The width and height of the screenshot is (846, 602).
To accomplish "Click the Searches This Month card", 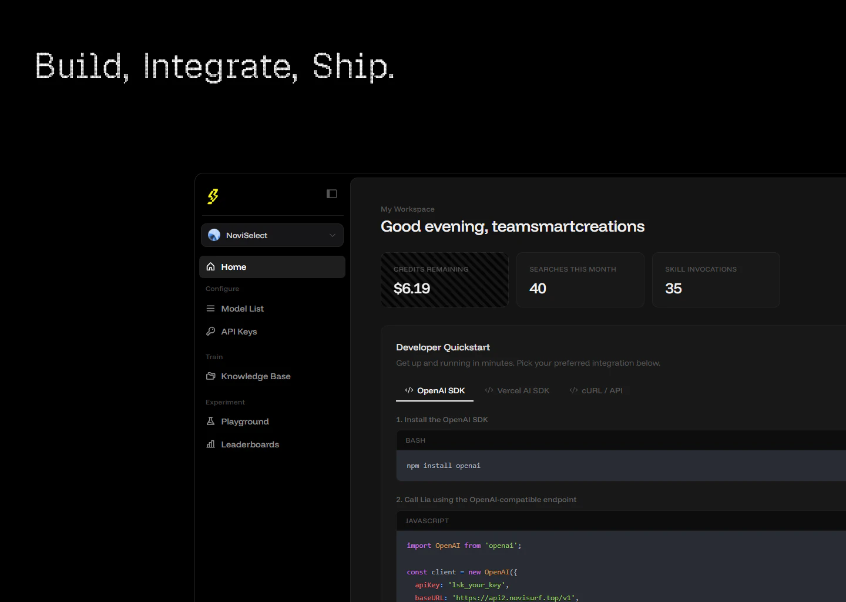I will 580,280.
